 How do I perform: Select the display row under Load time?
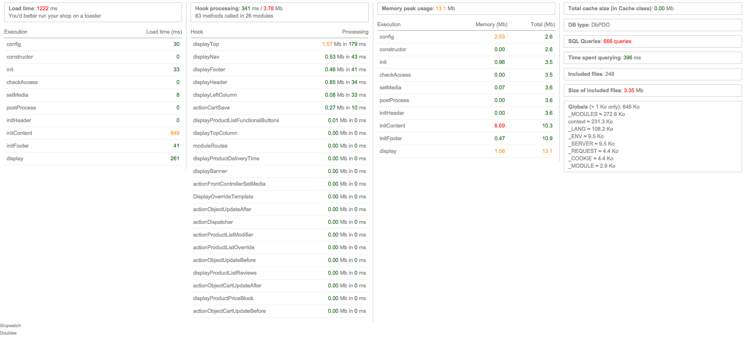(x=93, y=158)
